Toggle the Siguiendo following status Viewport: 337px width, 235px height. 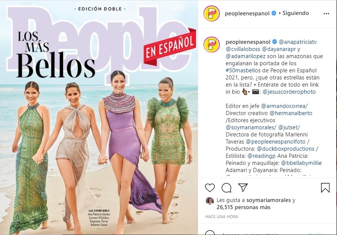[x=295, y=13]
